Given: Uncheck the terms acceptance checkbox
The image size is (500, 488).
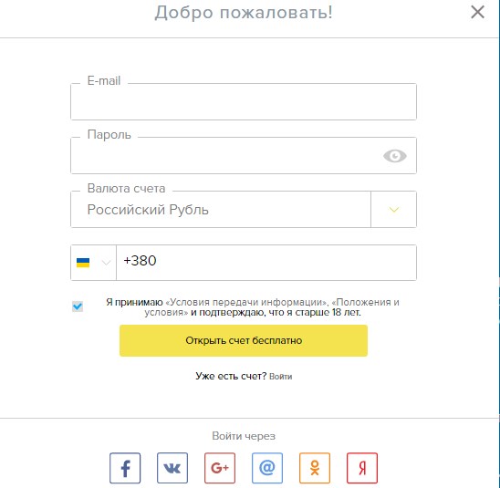Looking at the screenshot, I should (x=78, y=306).
